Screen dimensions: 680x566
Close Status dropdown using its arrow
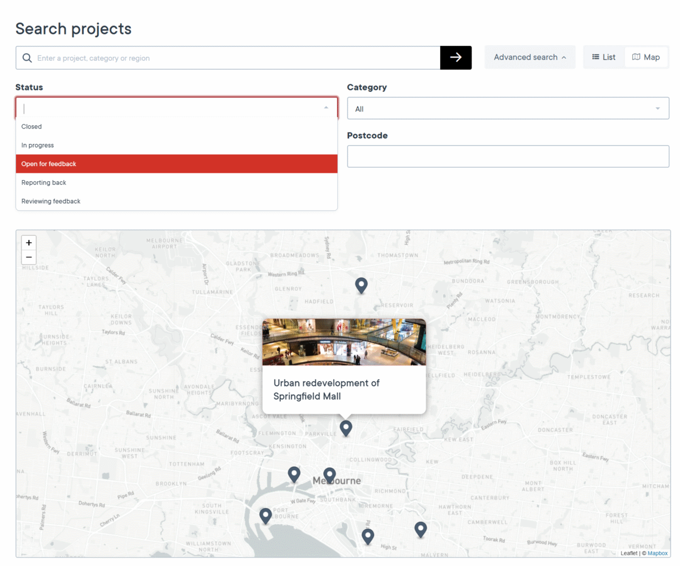[326, 108]
